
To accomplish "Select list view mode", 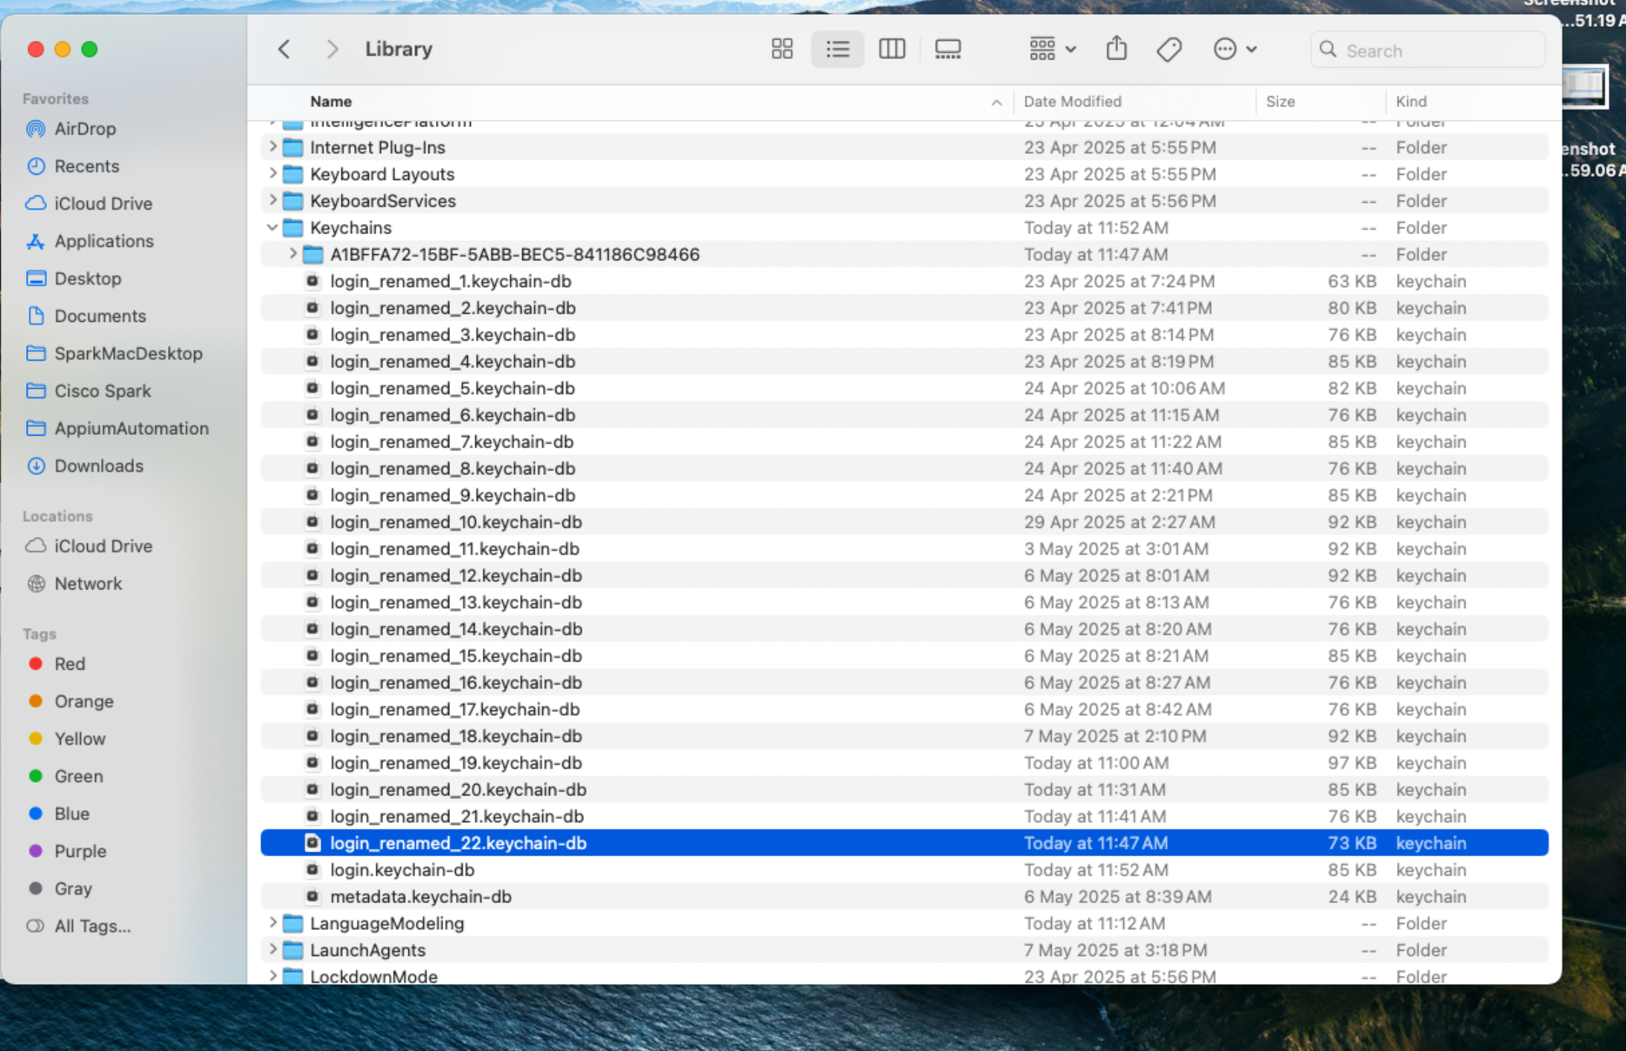I will 837,50.
